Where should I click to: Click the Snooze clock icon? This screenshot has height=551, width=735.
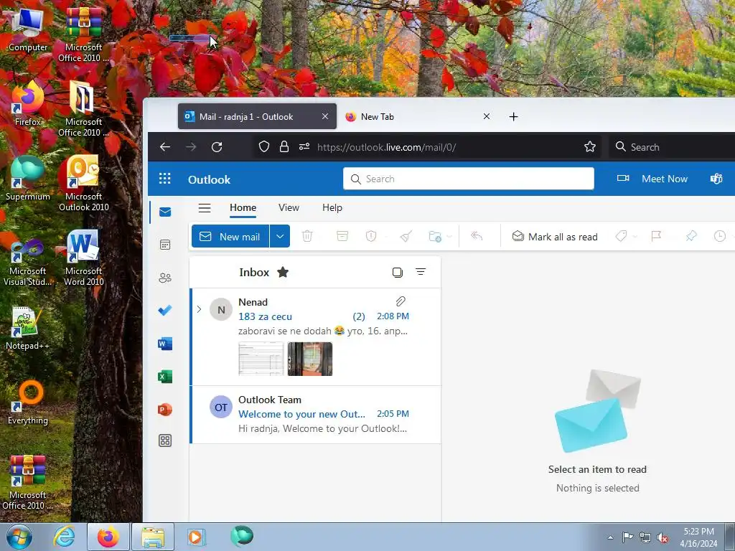click(719, 236)
